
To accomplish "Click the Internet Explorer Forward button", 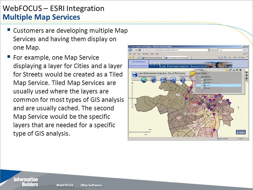I will 134,50.
